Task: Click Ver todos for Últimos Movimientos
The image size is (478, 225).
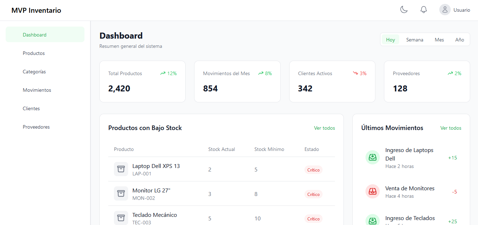Action: 451,128
